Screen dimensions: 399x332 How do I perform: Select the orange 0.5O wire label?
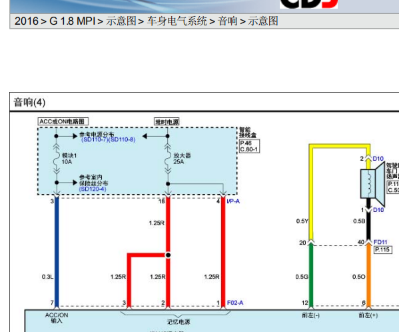[x=359, y=277]
